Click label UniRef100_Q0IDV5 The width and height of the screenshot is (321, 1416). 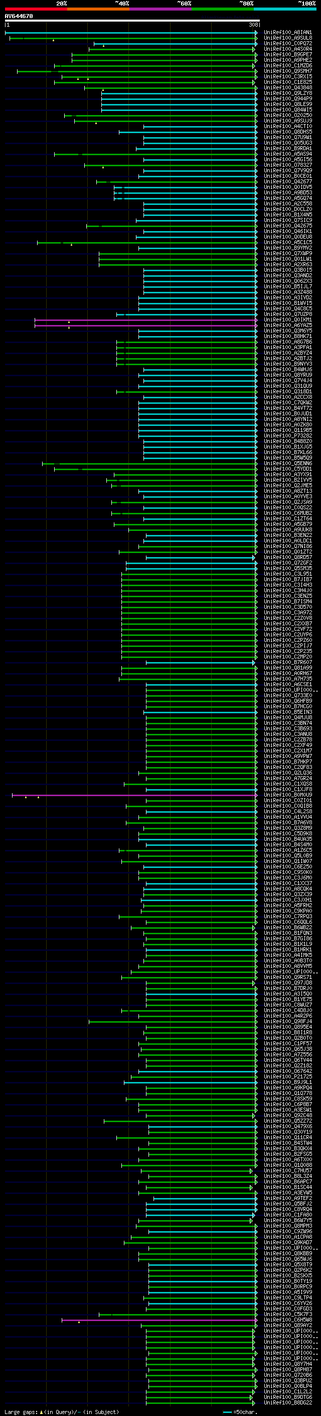[288, 187]
